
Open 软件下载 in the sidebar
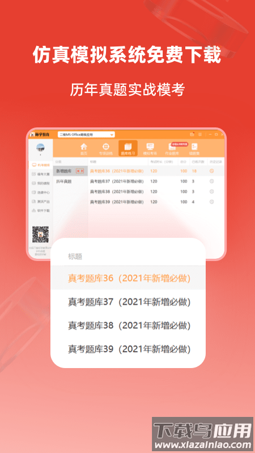41,210
